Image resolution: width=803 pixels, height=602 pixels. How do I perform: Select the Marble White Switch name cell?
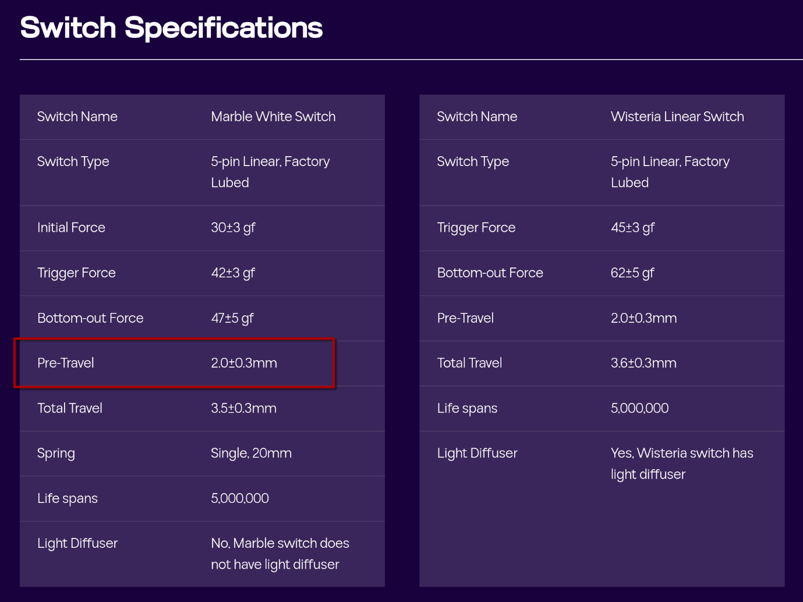pyautogui.click(x=273, y=117)
